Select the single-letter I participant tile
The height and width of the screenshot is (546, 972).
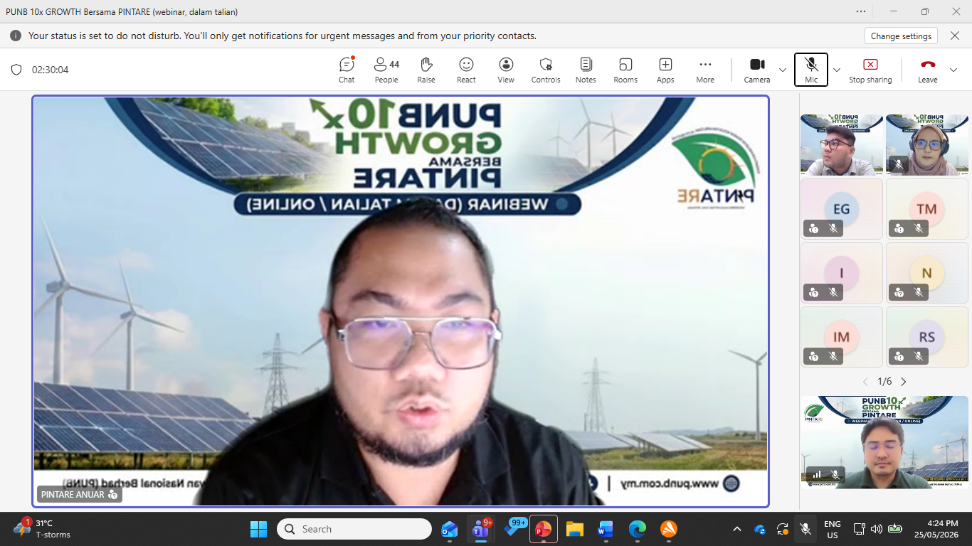[842, 272]
